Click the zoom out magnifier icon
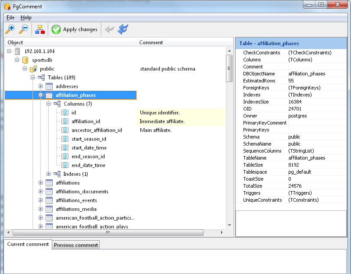The height and width of the screenshot is (274, 351). (x=24, y=29)
